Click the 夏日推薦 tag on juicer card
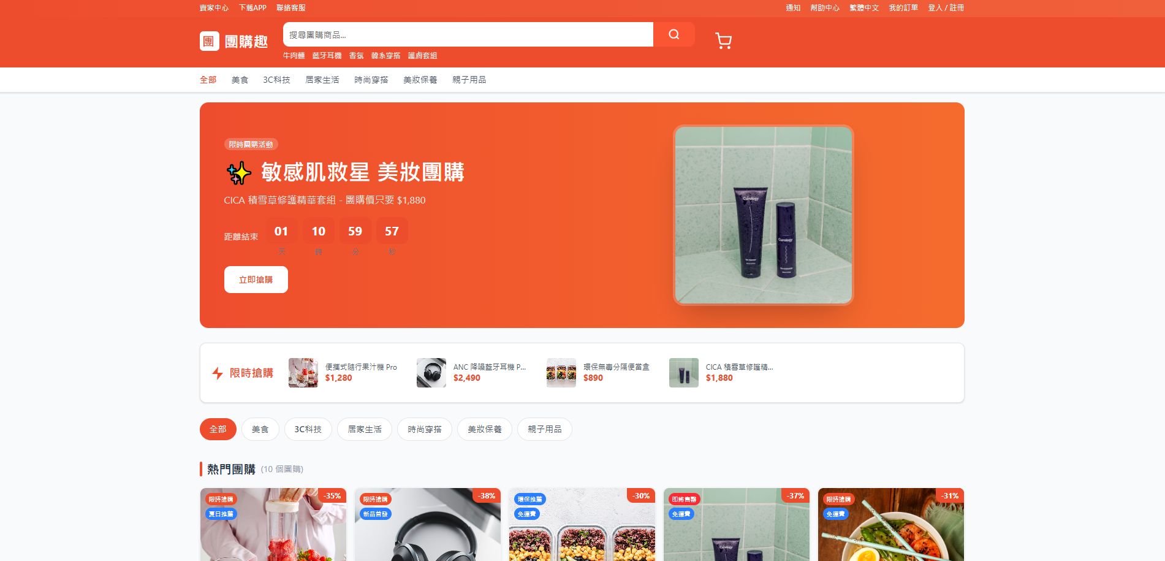This screenshot has height=561, width=1165. [221, 514]
